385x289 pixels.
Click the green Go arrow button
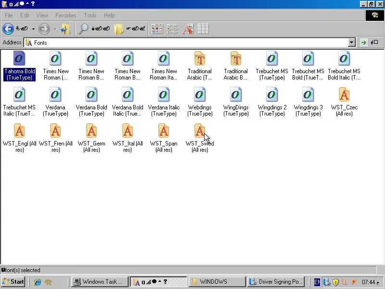pyautogui.click(x=363, y=42)
